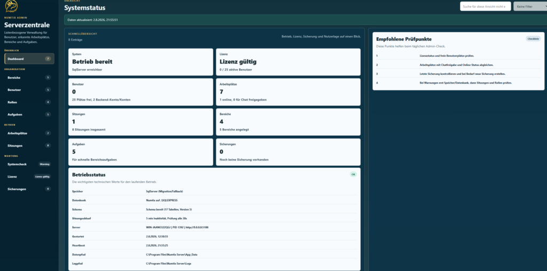547x271 pixels.
Task: Select value 'SqlServer (Migration/Fallback)' in Speicher row
Action: click(165, 191)
